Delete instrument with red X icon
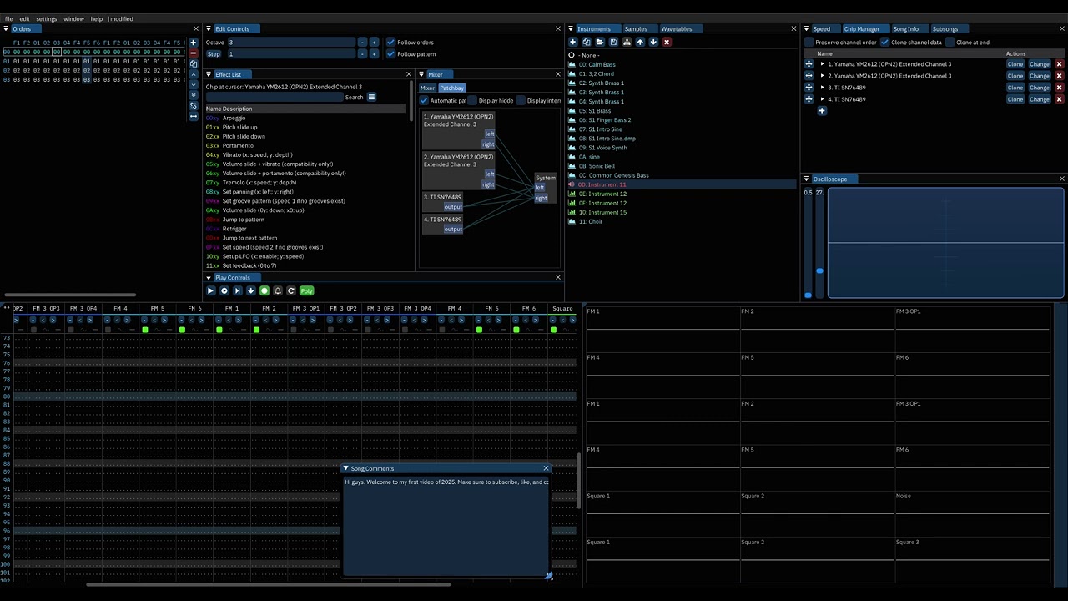 coord(666,42)
